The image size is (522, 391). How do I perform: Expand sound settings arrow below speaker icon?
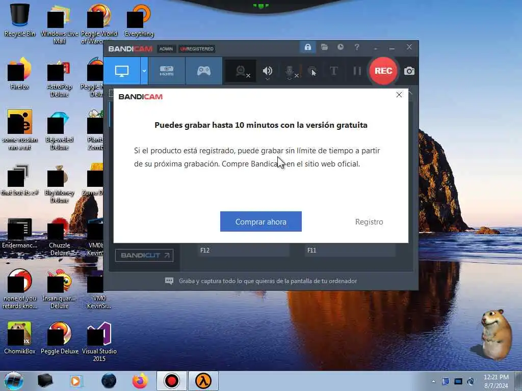[267, 79]
